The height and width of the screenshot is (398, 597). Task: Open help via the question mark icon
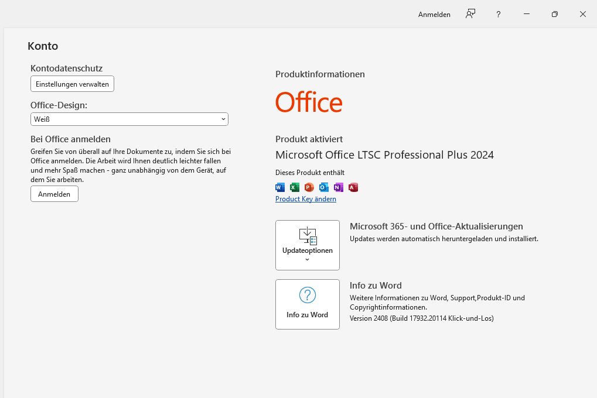[499, 14]
